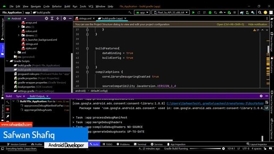Click the pin icon in Build panel
The width and height of the screenshot is (274, 154).
8,116
